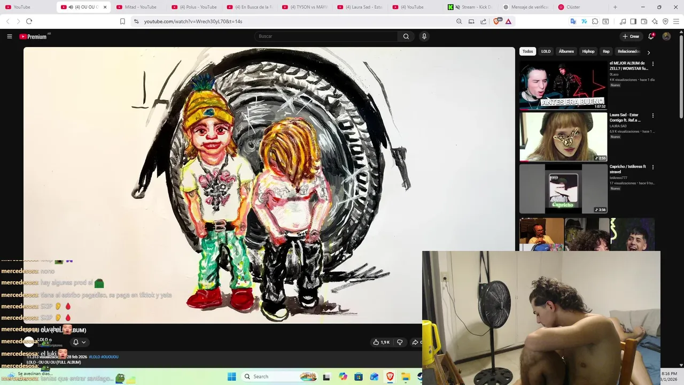Click the #LOLO hashtag link

click(94, 357)
